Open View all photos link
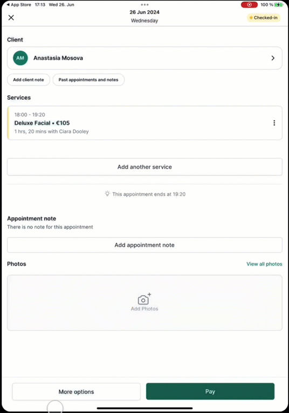The image size is (289, 413). click(x=264, y=264)
